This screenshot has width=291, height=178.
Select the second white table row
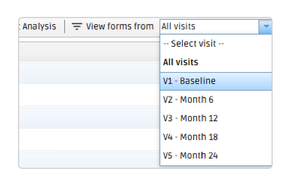(x=89, y=140)
